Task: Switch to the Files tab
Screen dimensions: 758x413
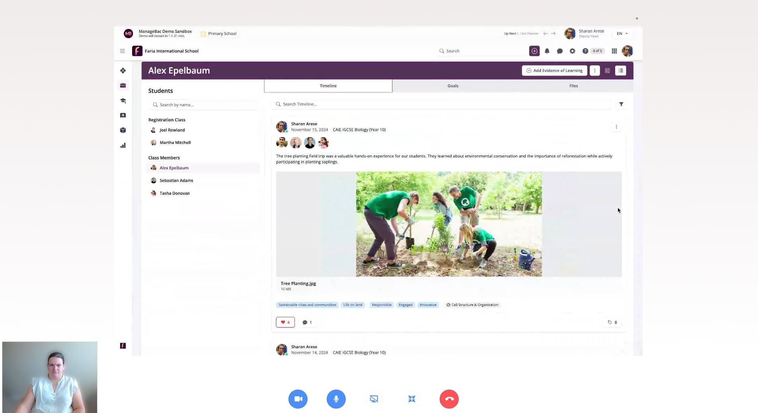Action: coord(573,86)
